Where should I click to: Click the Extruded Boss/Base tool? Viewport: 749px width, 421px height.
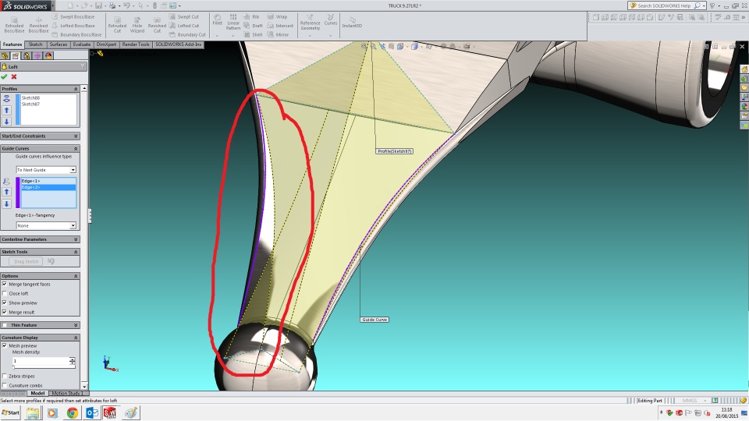[14, 25]
